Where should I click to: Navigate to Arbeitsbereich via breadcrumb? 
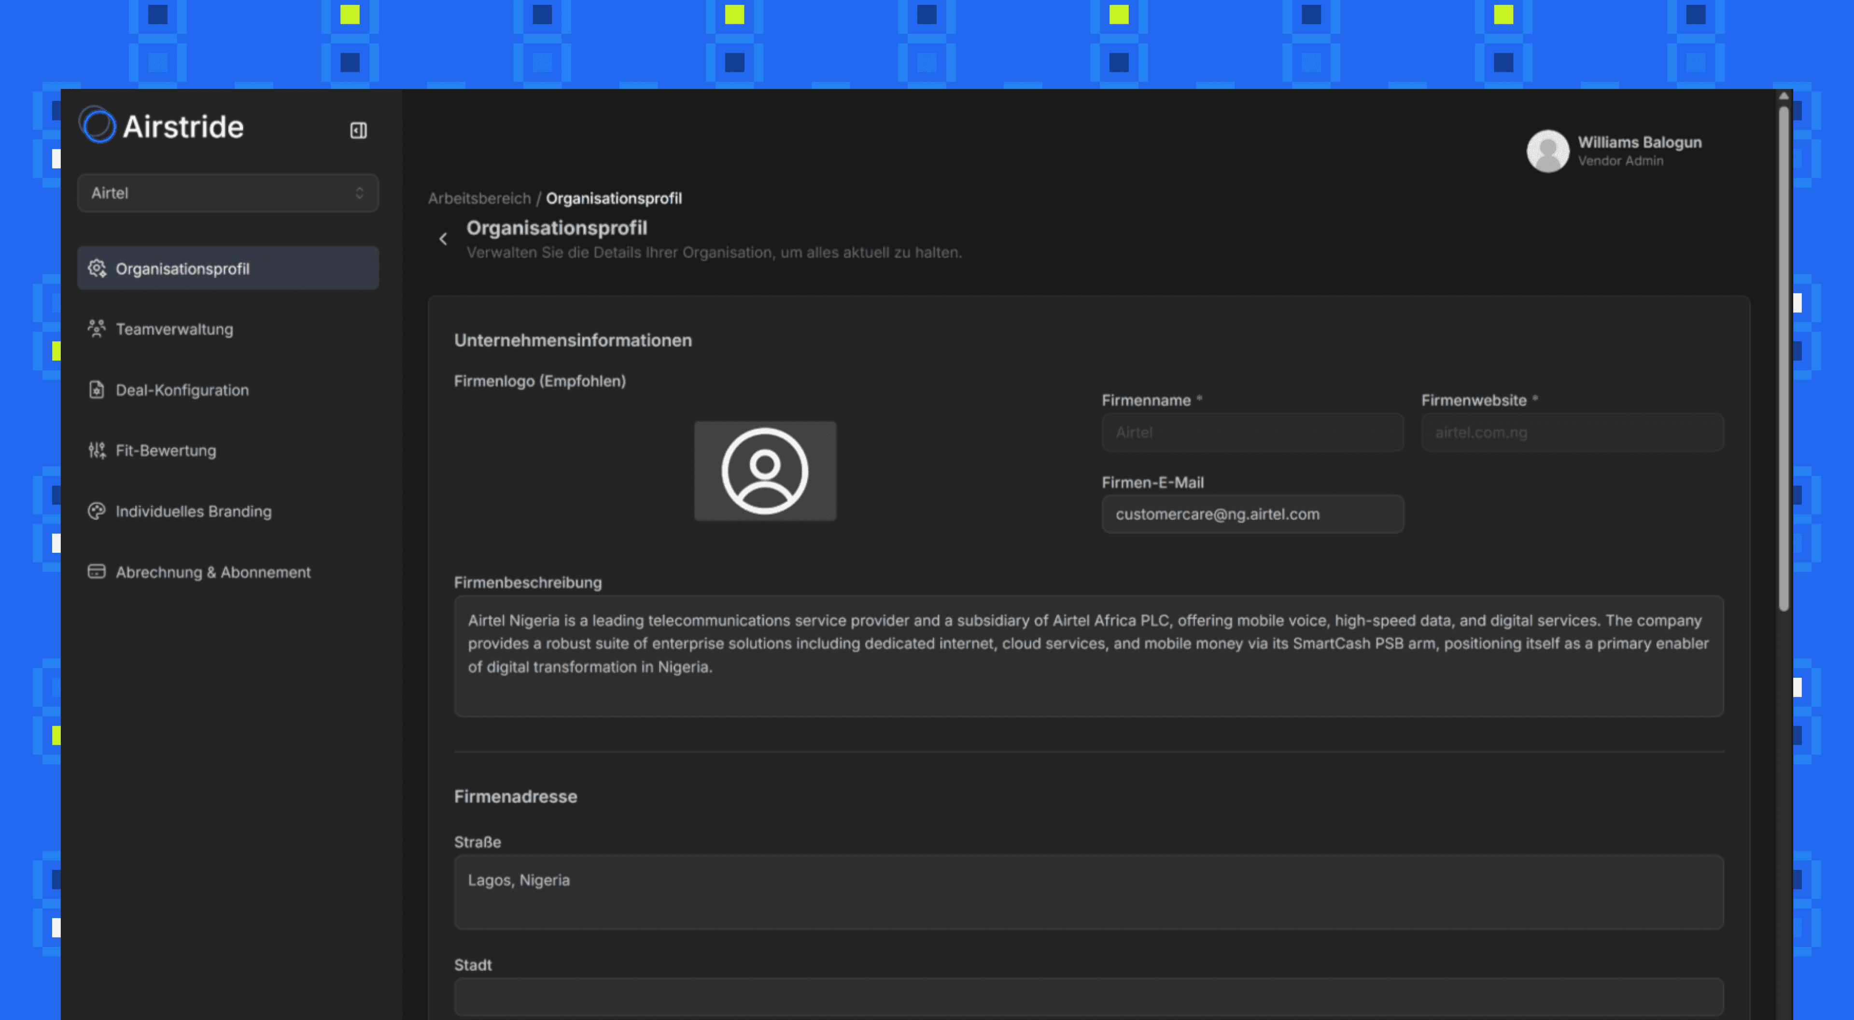coord(479,198)
